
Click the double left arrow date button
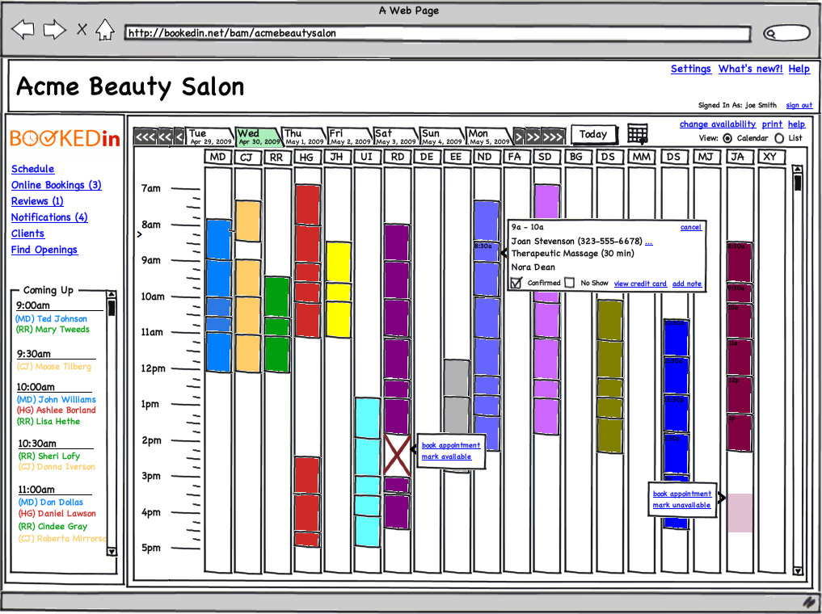[x=166, y=137]
